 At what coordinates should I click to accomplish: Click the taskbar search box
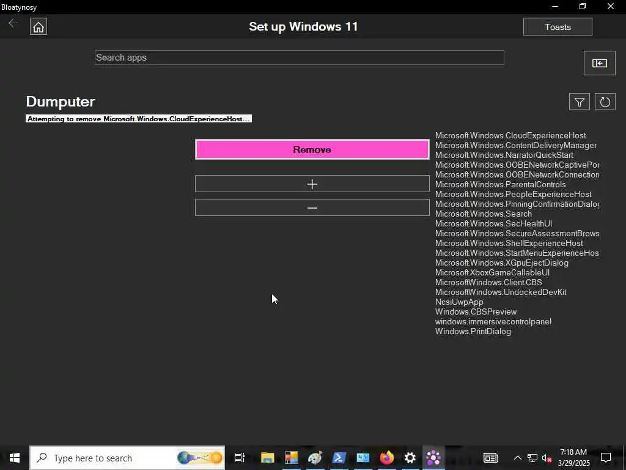pyautogui.click(x=127, y=458)
